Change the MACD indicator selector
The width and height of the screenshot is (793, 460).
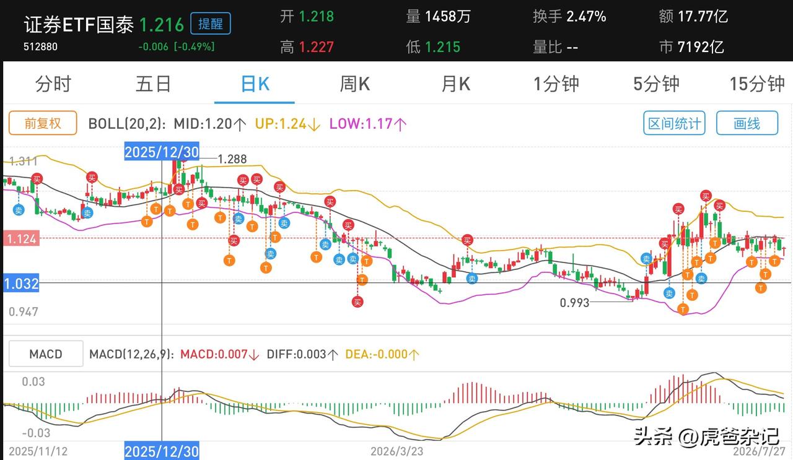click(46, 354)
